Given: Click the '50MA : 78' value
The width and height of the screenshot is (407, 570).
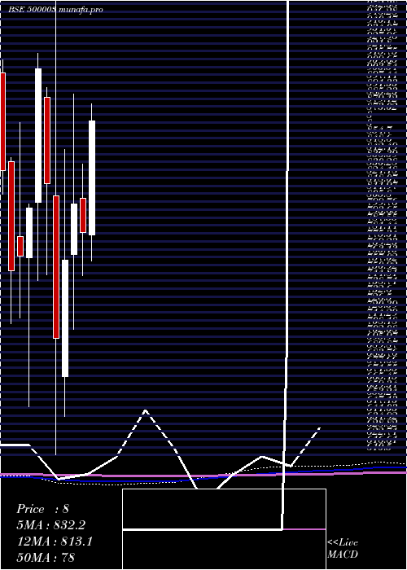Looking at the screenshot, I should click(x=46, y=557).
